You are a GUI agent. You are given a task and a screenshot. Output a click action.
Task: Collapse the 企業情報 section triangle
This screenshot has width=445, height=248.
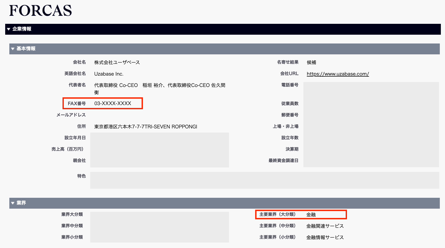pyautogui.click(x=9, y=29)
